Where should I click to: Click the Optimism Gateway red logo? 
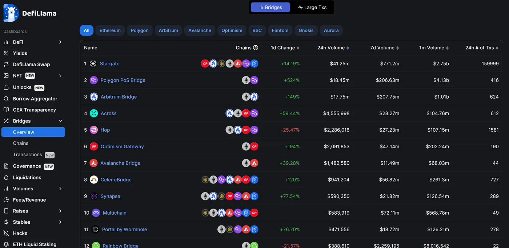[94, 147]
